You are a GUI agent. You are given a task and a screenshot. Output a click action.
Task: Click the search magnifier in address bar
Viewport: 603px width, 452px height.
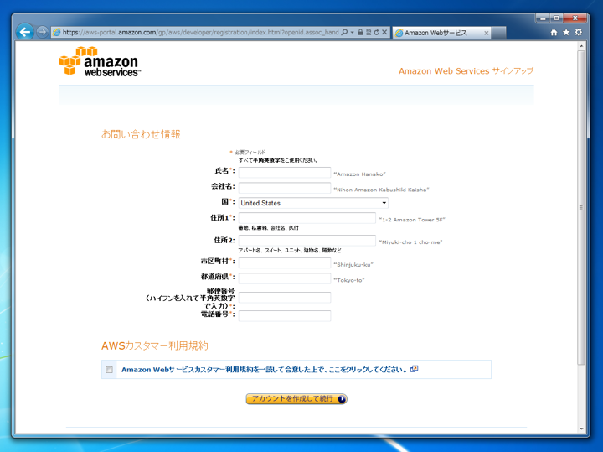pyautogui.click(x=344, y=33)
